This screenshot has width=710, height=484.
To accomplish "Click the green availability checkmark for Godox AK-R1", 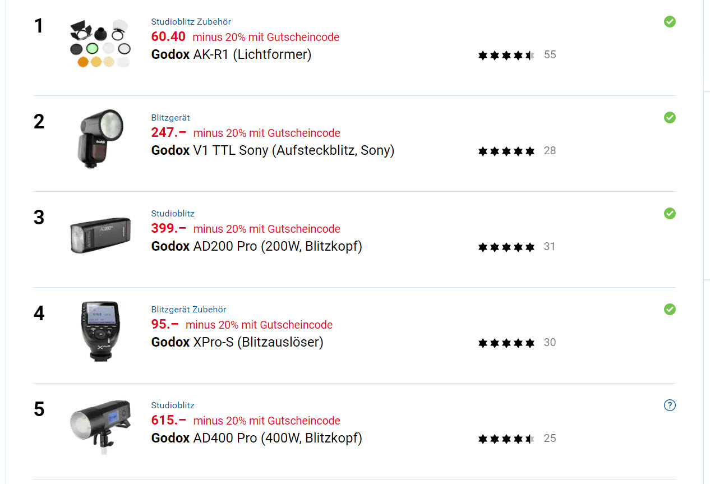I will pyautogui.click(x=670, y=22).
